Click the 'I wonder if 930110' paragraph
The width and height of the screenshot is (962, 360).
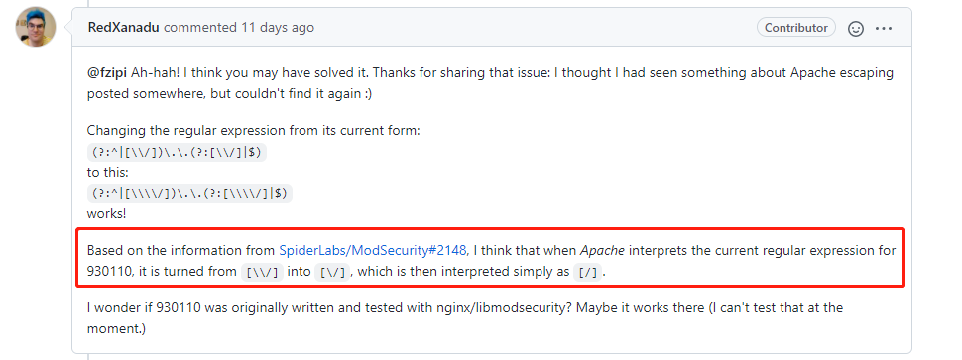465,317
